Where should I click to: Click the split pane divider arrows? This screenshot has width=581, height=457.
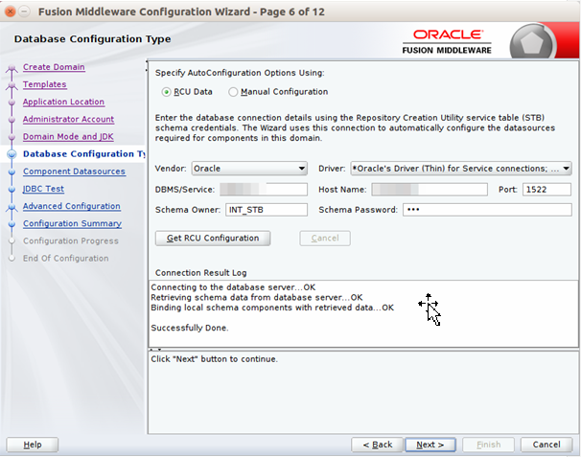click(155, 350)
